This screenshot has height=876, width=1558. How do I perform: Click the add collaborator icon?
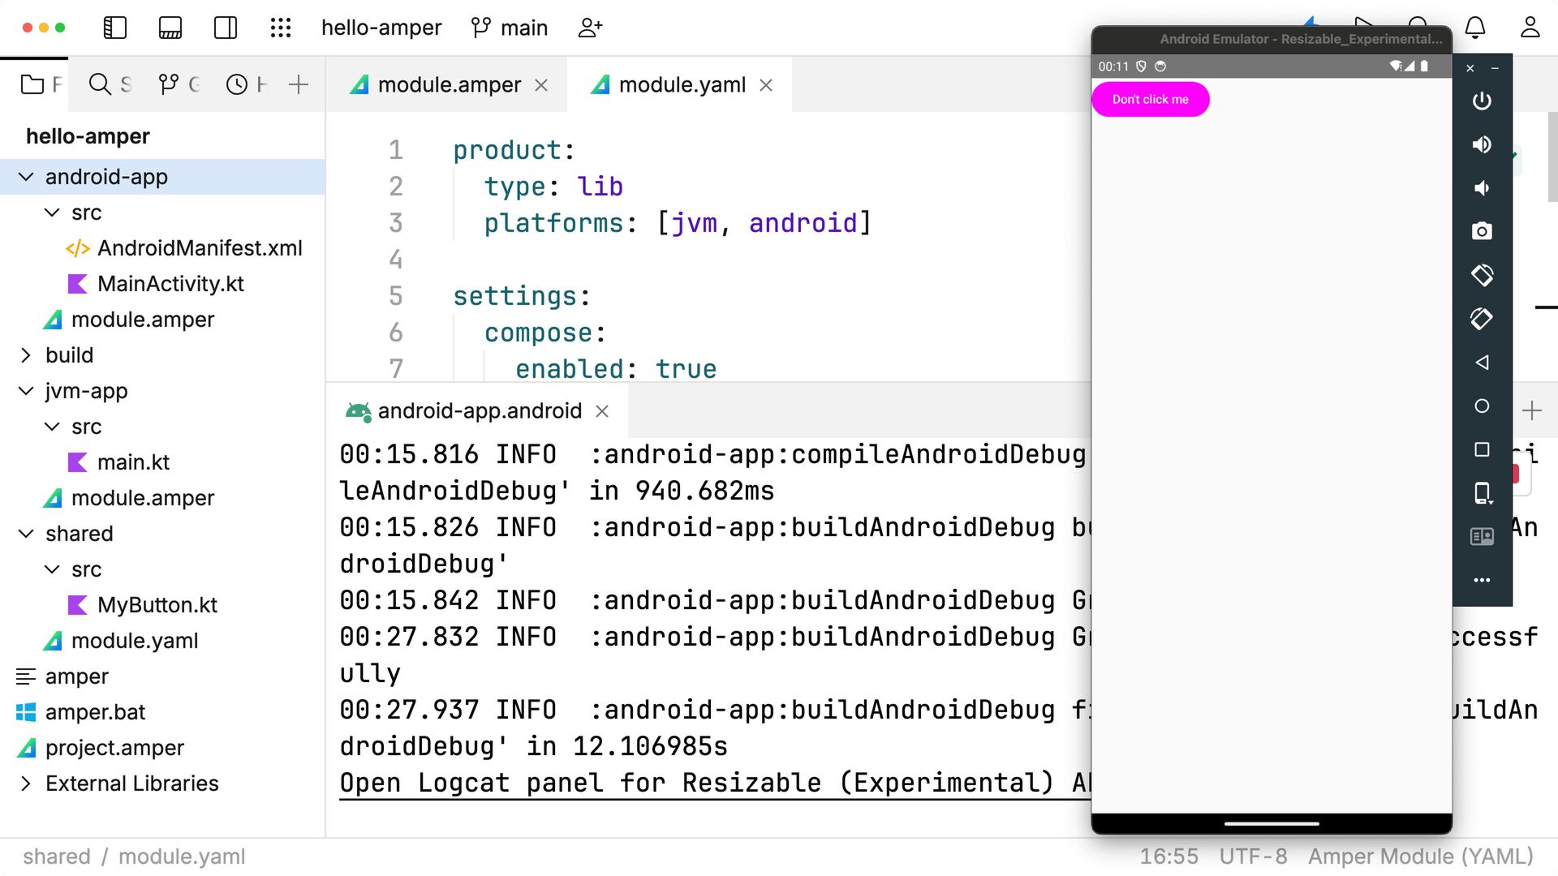point(590,28)
